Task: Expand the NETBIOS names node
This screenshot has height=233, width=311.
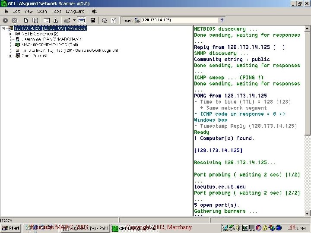Action: pos(10,34)
